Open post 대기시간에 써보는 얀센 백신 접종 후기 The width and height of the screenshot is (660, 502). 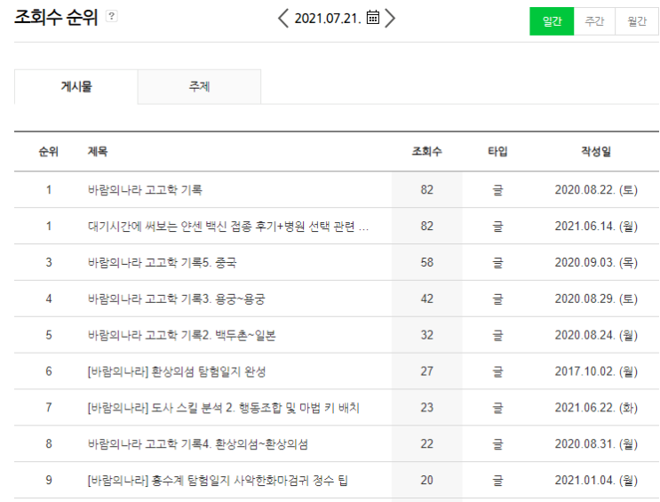click(x=228, y=227)
